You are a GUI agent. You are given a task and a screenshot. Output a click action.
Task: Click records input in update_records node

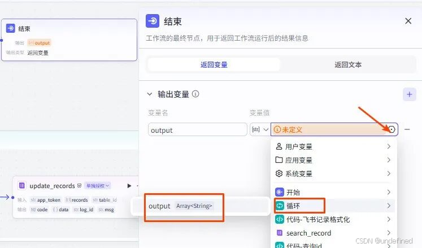tap(77, 200)
